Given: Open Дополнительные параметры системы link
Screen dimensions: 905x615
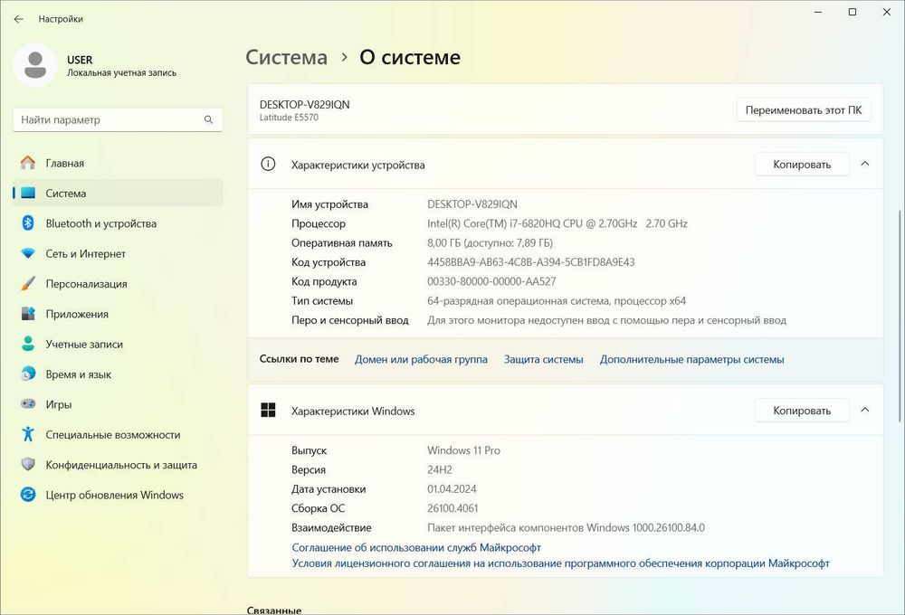Looking at the screenshot, I should (691, 359).
